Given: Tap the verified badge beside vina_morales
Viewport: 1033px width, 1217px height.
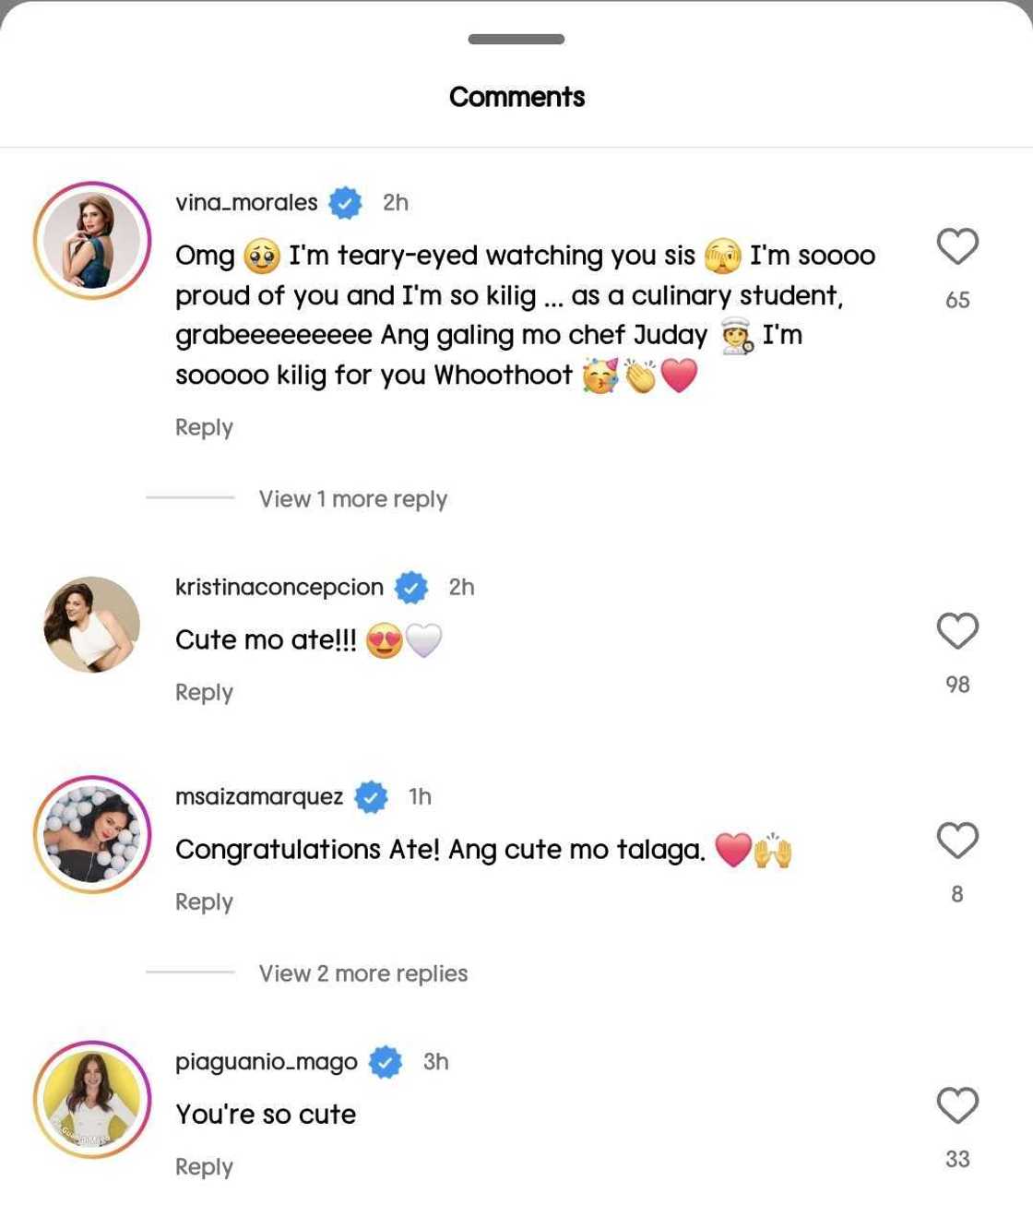Looking at the screenshot, I should [345, 202].
